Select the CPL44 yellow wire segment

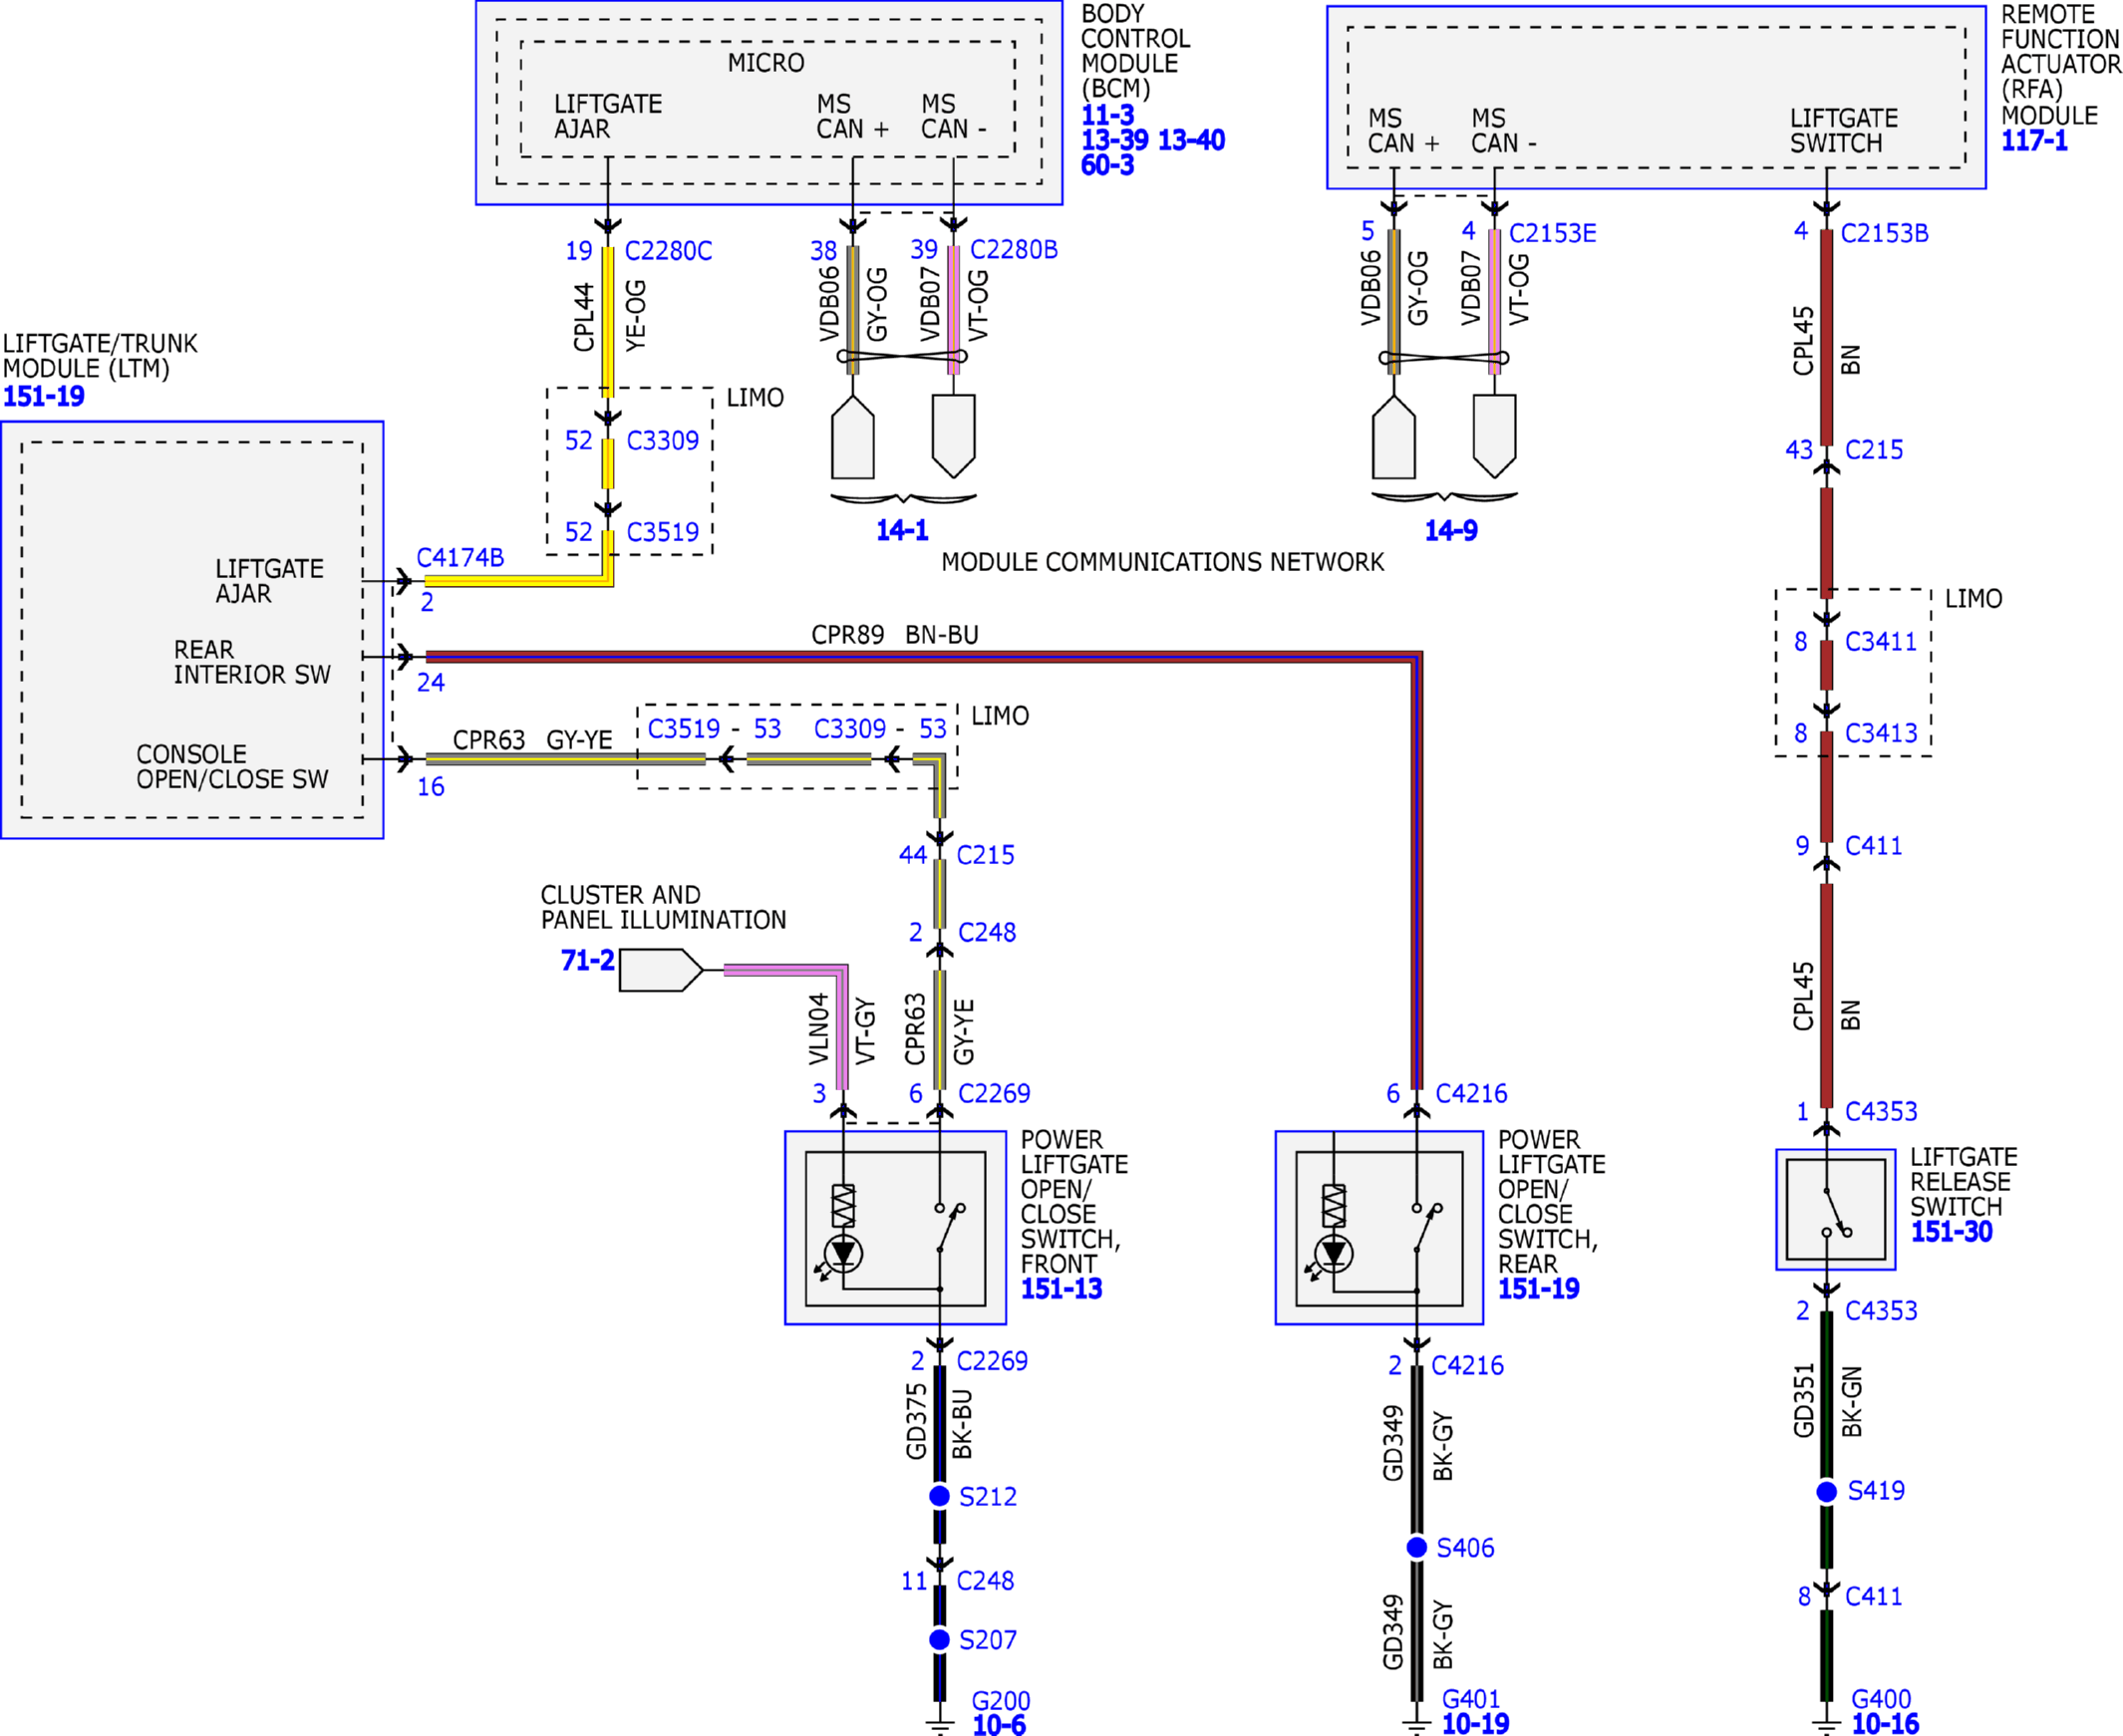pos(608,322)
